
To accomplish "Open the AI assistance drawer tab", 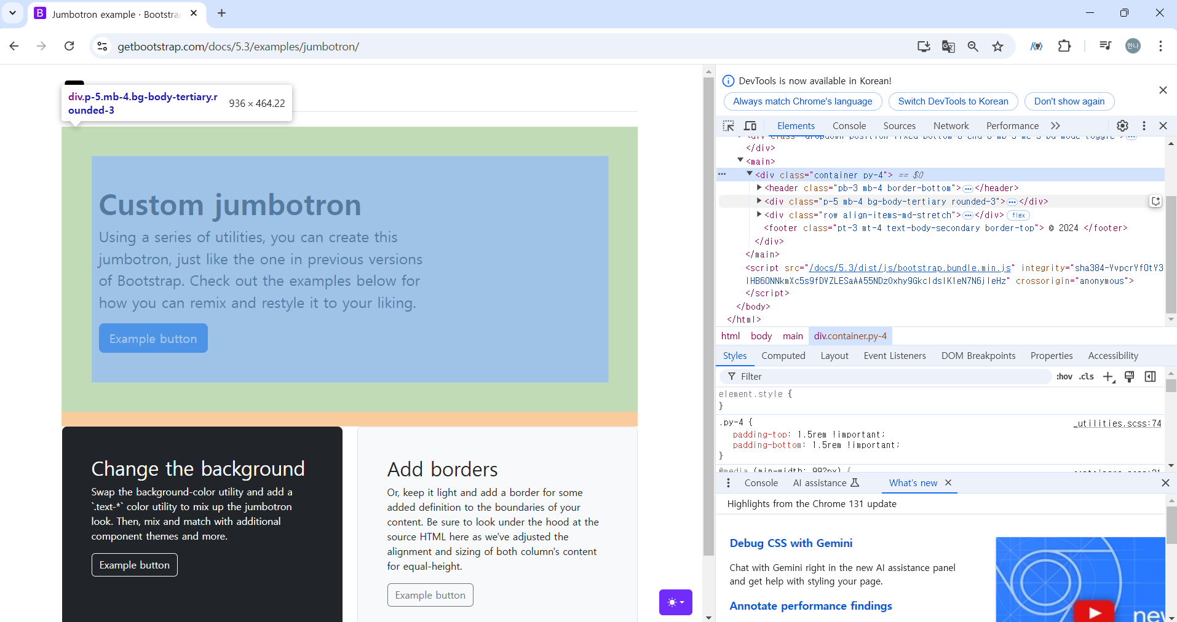I will [825, 483].
